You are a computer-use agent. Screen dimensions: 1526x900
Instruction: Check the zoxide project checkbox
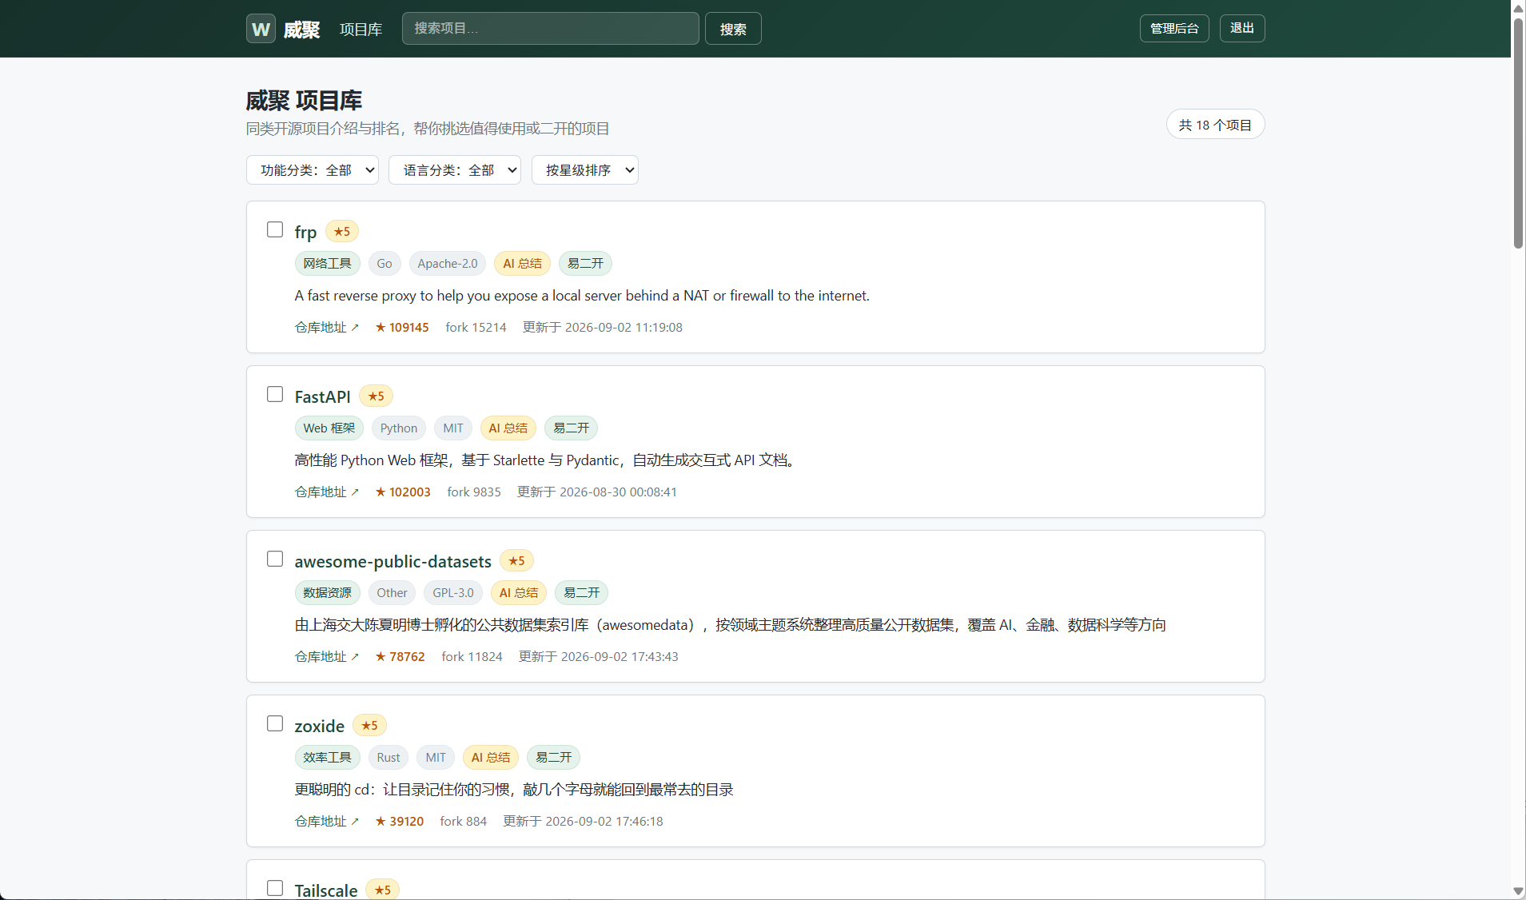click(275, 724)
